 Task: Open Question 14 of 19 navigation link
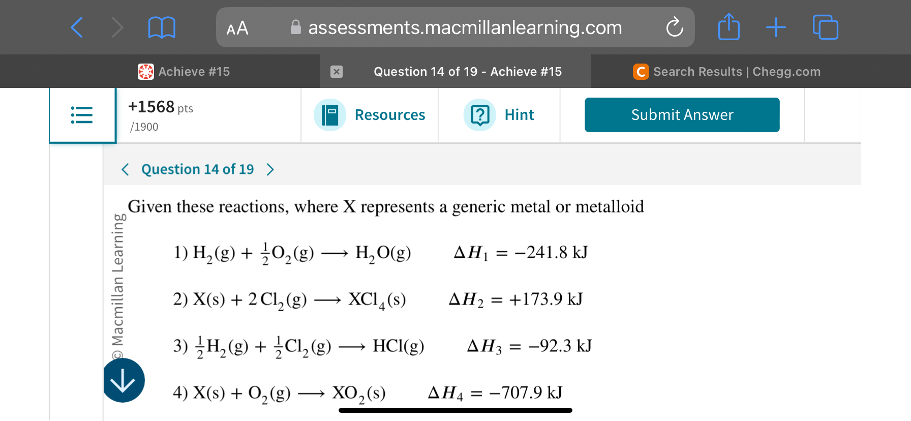coord(198,169)
